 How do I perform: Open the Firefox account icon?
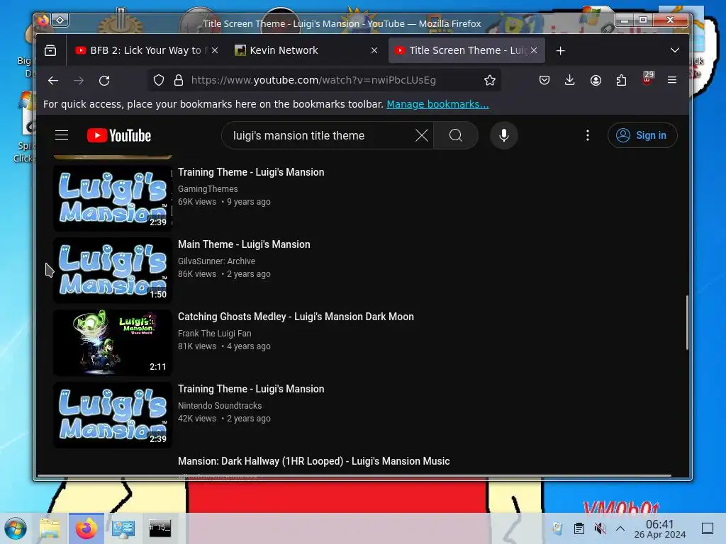(x=596, y=81)
